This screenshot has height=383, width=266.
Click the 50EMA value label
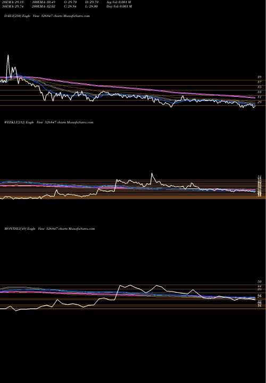[12, 6]
